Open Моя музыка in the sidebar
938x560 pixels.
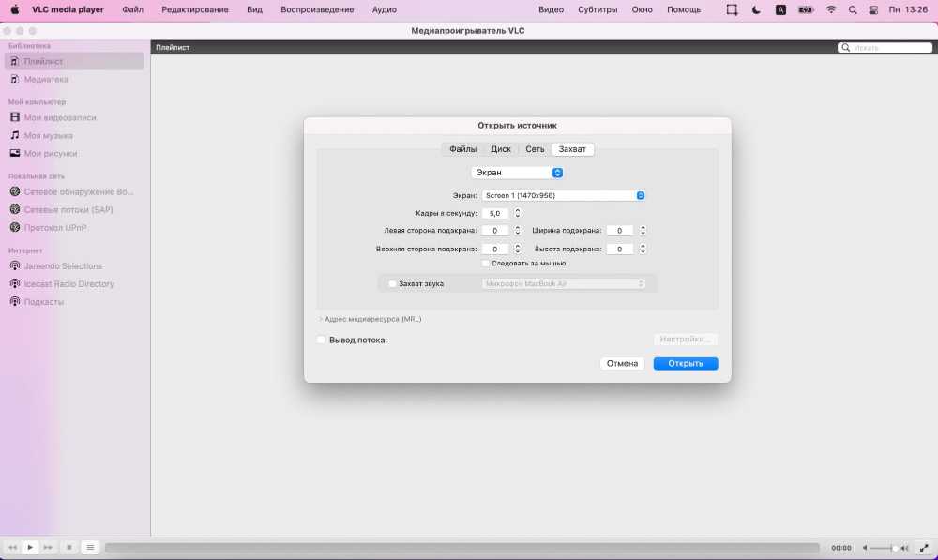pos(48,135)
